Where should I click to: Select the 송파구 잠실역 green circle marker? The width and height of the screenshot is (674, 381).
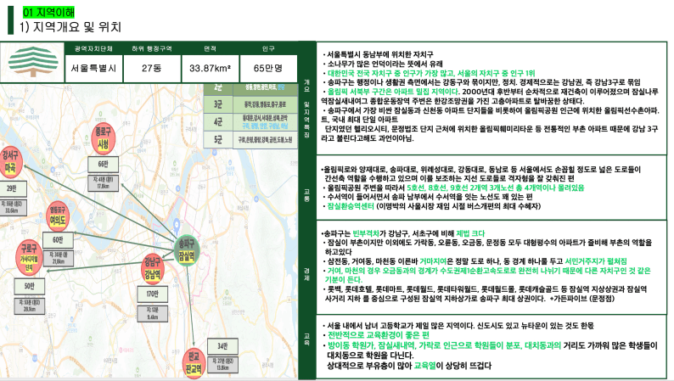(187, 250)
